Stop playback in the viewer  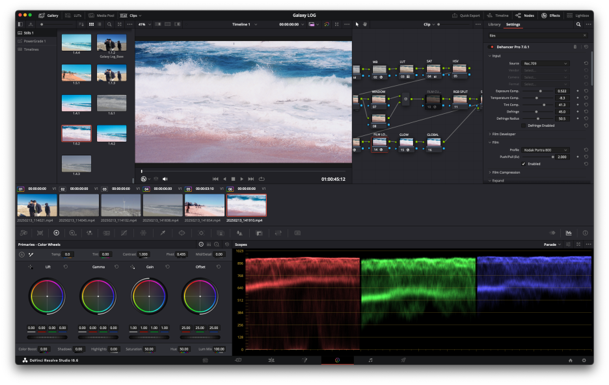233,179
